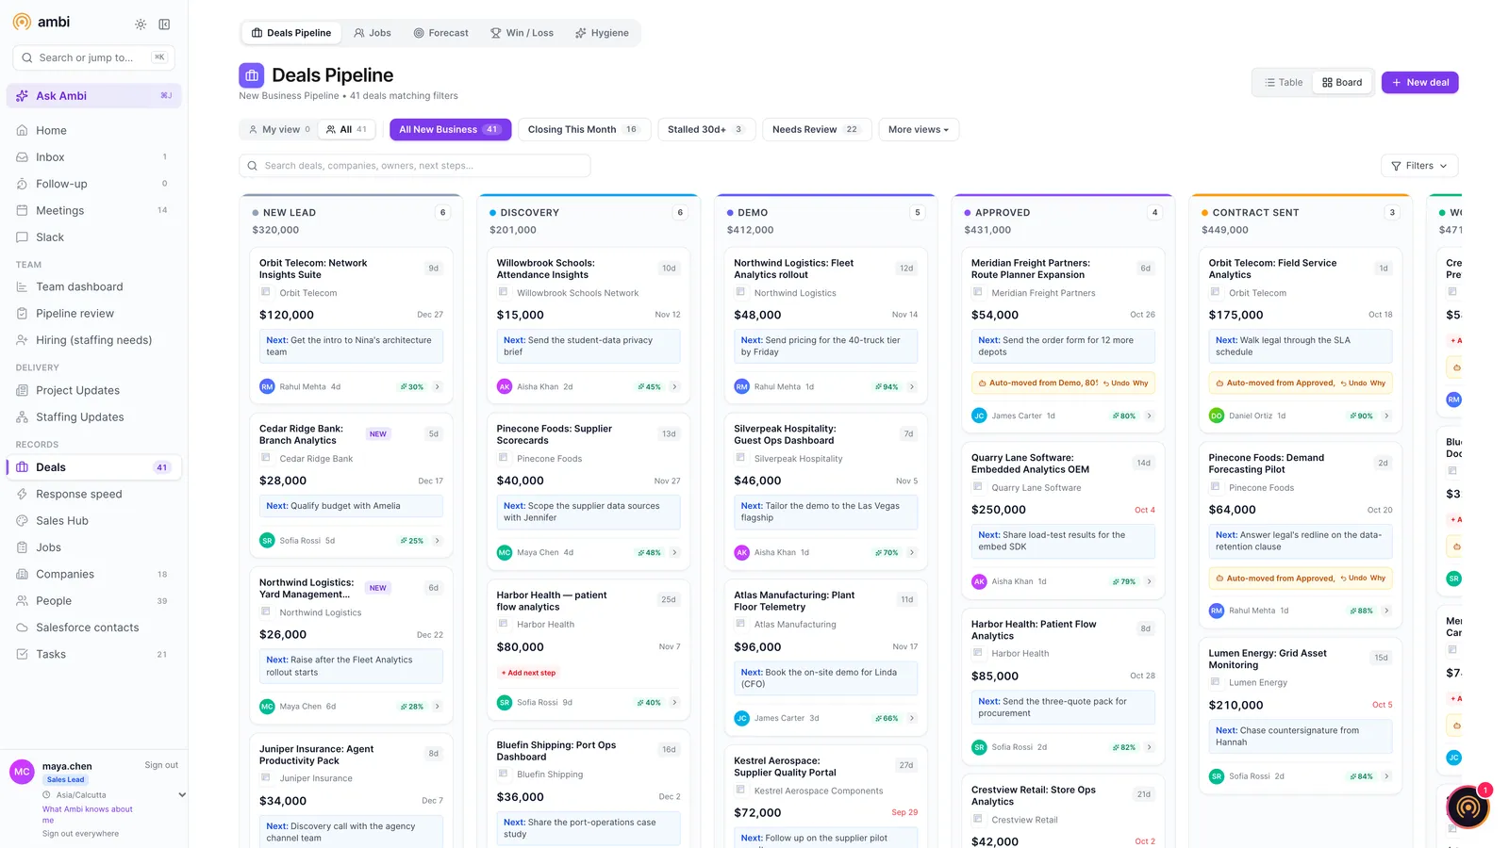The image size is (1509, 848).
Task: Click Sign out link
Action: (161, 766)
